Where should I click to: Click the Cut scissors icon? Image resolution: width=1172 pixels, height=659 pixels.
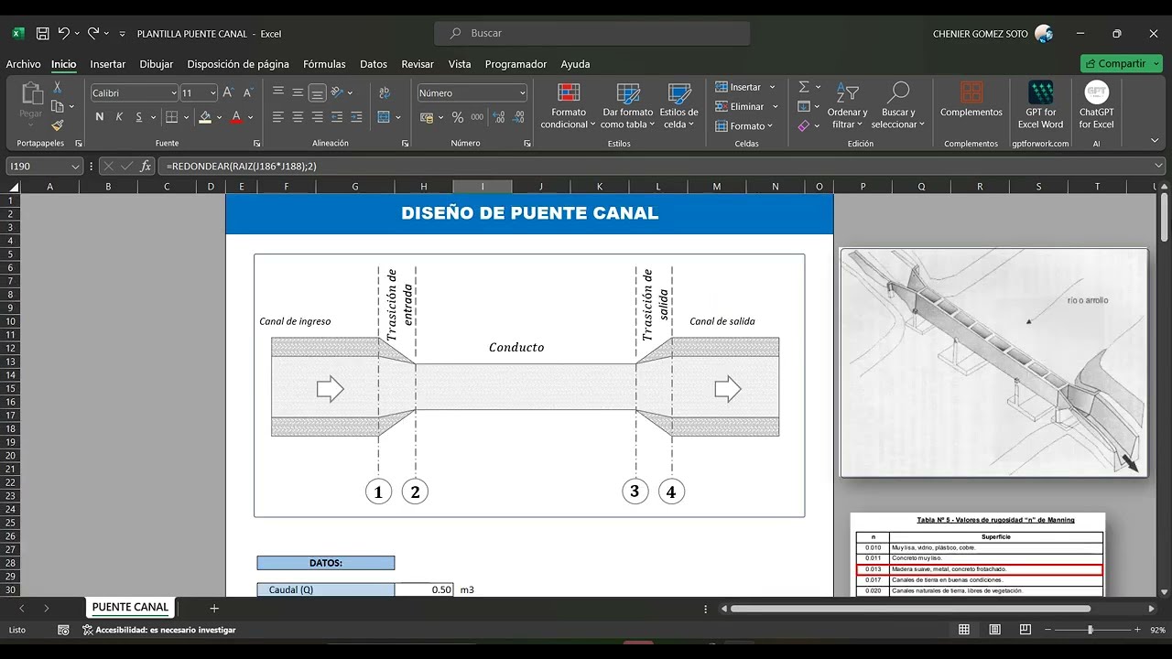pyautogui.click(x=57, y=87)
